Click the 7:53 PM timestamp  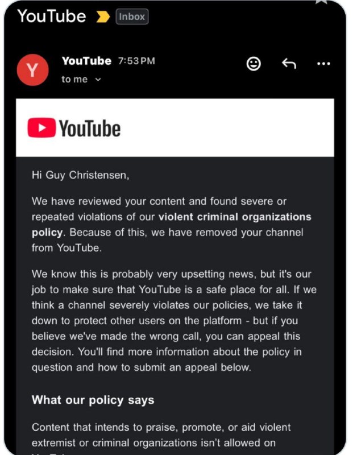pyautogui.click(x=136, y=61)
